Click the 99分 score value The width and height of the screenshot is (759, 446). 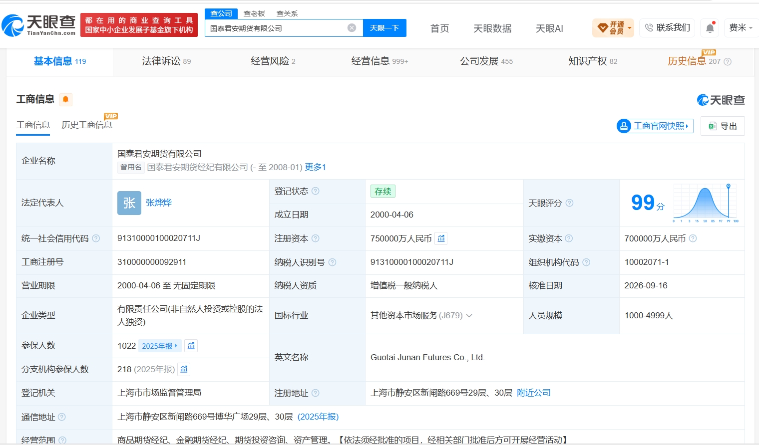(x=648, y=203)
